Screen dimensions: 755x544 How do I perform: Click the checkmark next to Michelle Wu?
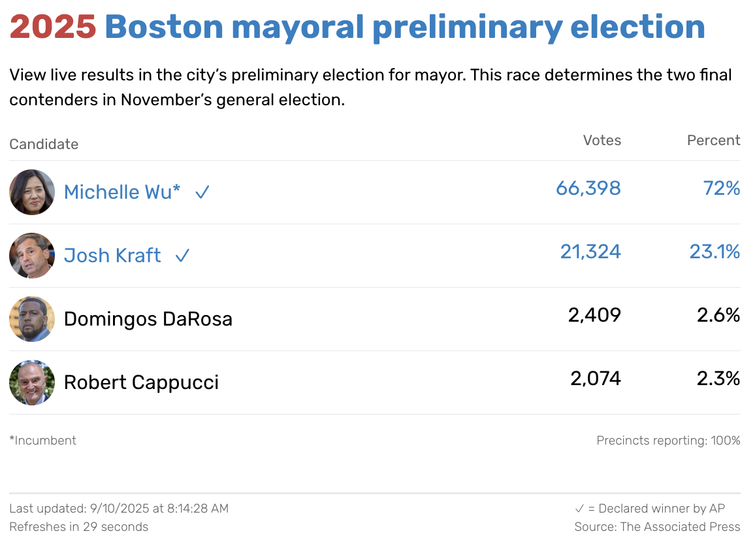pyautogui.click(x=202, y=192)
